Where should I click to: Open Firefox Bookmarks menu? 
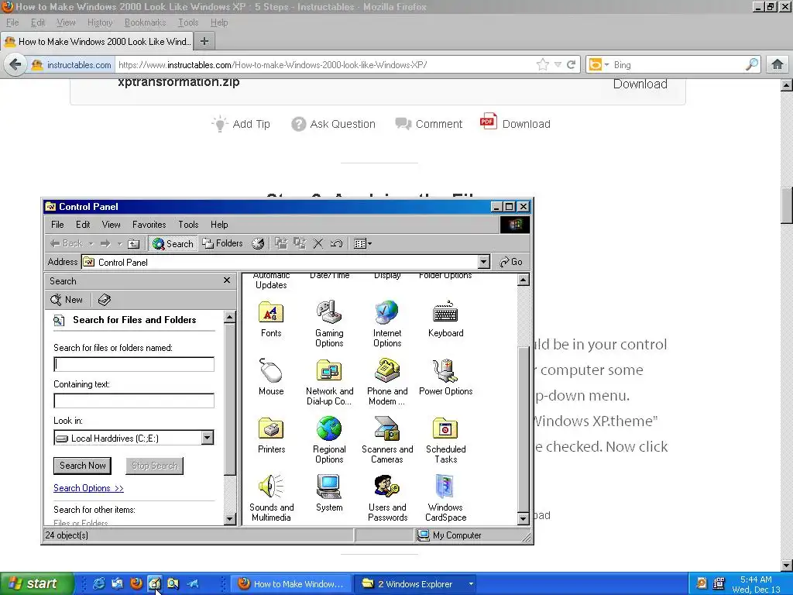coord(145,22)
